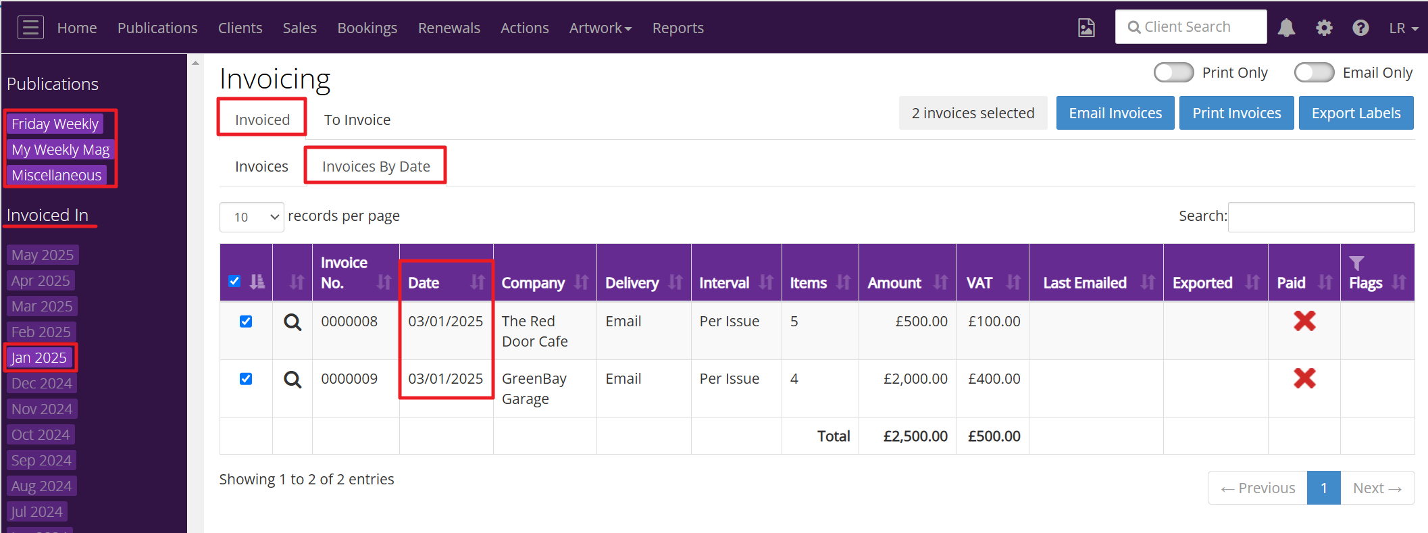View invoice 0000009 with magnifier icon
This screenshot has height=533, width=1428.
(x=292, y=379)
